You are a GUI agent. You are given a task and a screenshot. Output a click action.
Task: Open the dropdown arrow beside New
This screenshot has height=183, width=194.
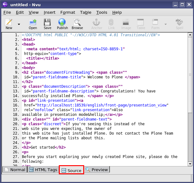click(19, 24)
